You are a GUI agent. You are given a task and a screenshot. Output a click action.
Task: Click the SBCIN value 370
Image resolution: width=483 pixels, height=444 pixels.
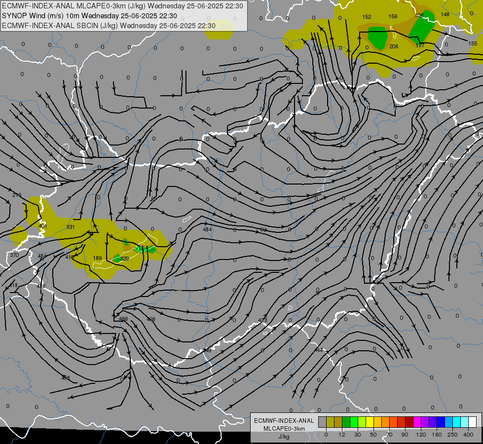pyautogui.click(x=14, y=255)
